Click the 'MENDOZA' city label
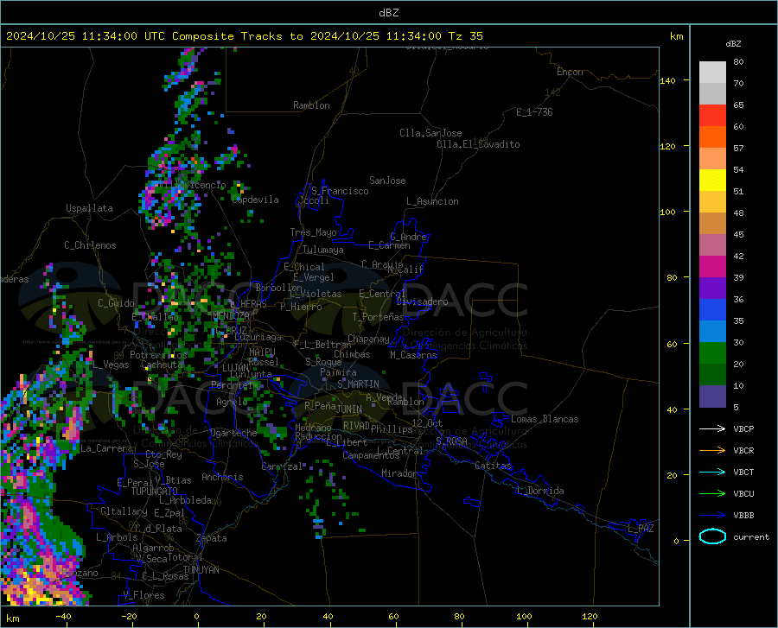 (x=231, y=316)
